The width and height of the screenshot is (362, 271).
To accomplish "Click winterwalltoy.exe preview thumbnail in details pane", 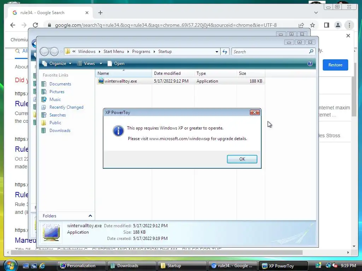I will click(x=51, y=232).
